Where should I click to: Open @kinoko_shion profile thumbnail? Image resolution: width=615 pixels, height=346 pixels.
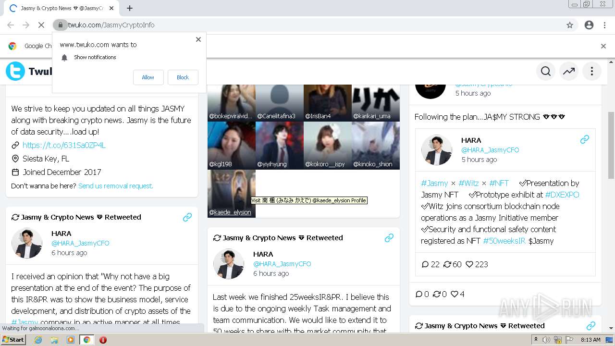click(376, 145)
